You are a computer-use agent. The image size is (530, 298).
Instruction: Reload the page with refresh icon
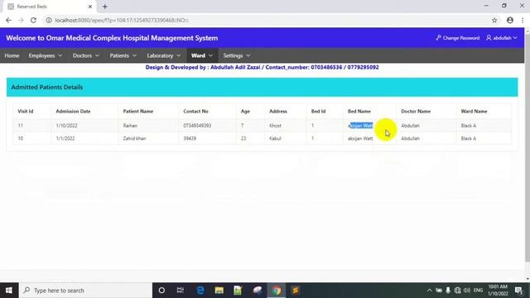tap(33, 20)
